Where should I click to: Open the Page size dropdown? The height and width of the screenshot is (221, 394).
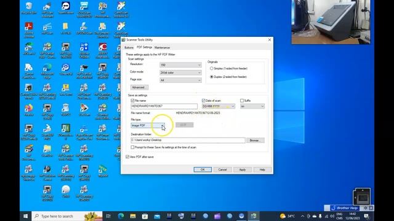pyautogui.click(x=180, y=80)
